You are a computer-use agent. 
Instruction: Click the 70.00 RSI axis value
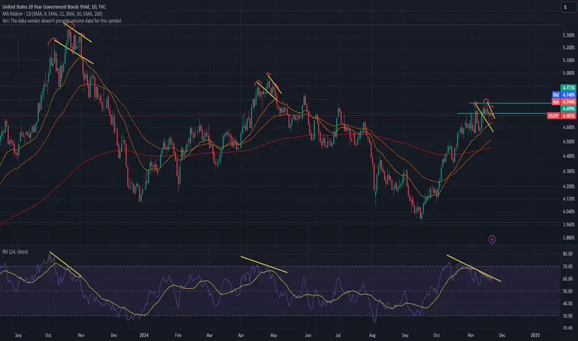pyautogui.click(x=567, y=266)
